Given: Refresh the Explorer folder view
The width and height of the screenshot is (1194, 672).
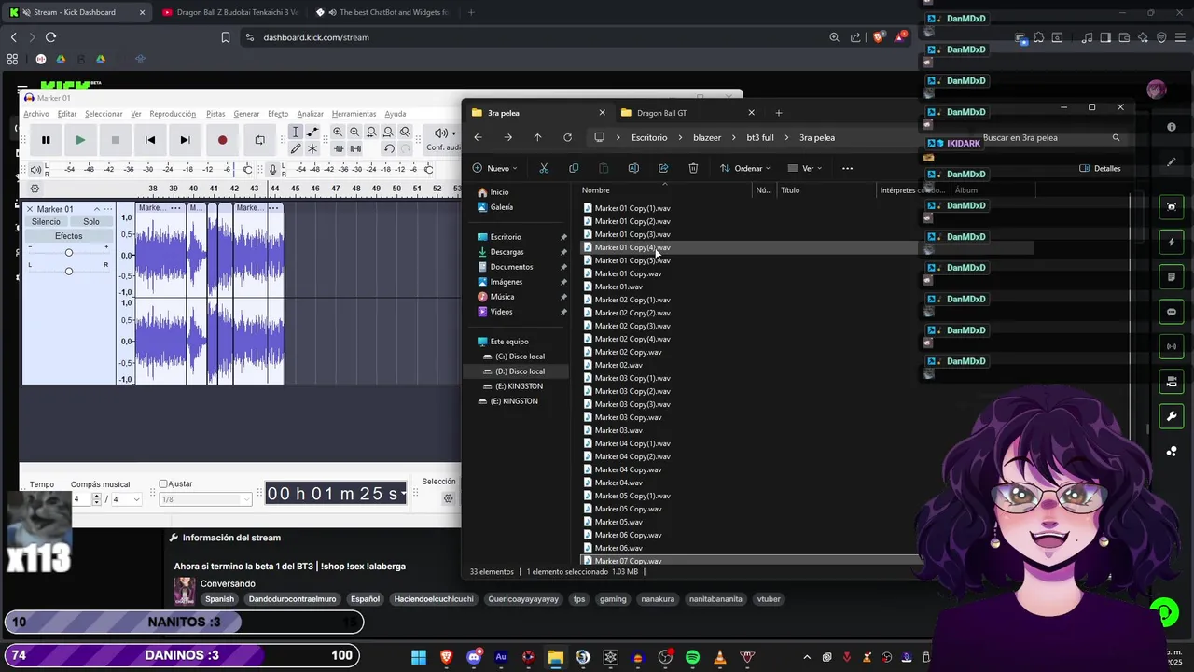Looking at the screenshot, I should coord(567,137).
